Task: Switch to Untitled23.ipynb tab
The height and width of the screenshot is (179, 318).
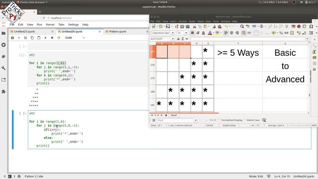Action: pyautogui.click(x=24, y=32)
